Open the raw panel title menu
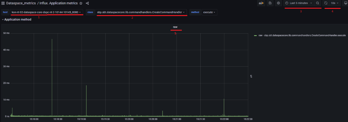 tap(175, 27)
